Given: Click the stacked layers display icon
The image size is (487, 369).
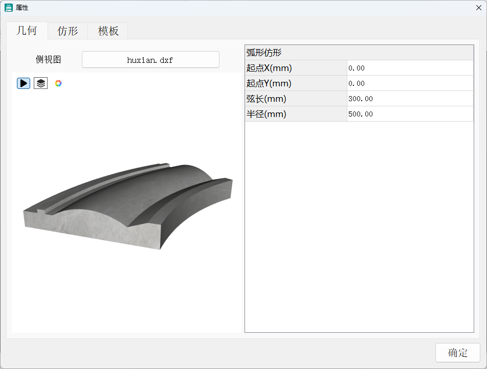Looking at the screenshot, I should pyautogui.click(x=40, y=83).
